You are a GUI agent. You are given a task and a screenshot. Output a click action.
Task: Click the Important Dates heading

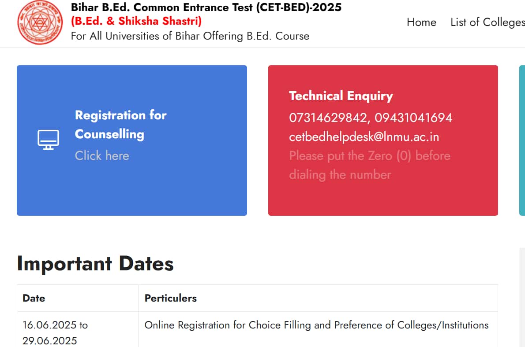[x=95, y=264]
